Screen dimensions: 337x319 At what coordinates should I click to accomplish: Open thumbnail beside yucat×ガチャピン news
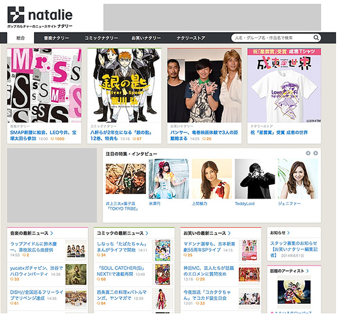(x=76, y=274)
